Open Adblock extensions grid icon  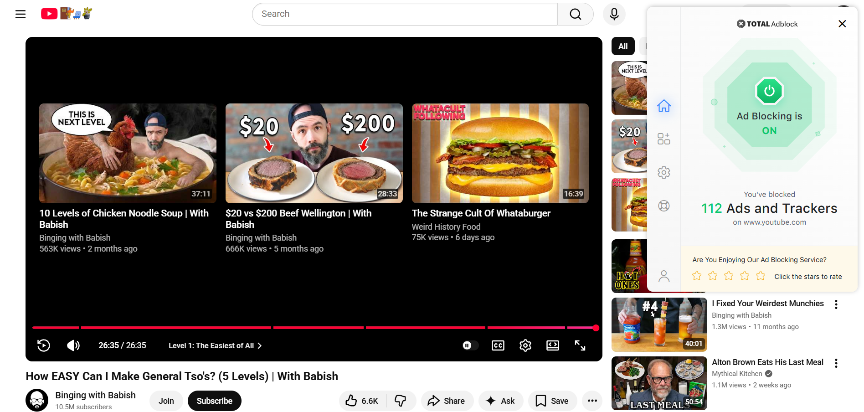pos(664,139)
